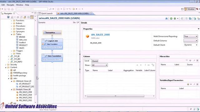Collapse the Analytic Views folder
200x112 pixels.
click(x=12, y=89)
